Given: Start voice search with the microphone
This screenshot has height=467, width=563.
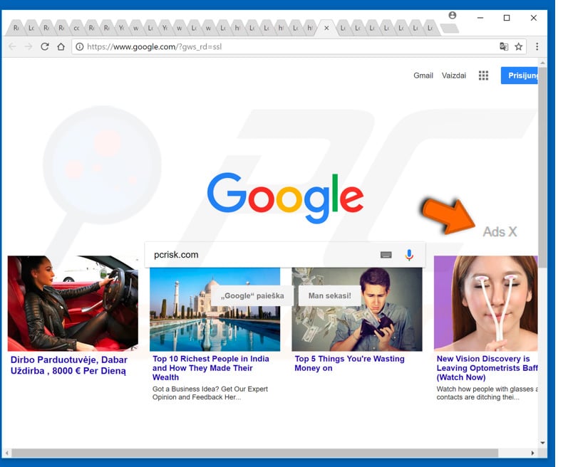Looking at the screenshot, I should tap(409, 255).
